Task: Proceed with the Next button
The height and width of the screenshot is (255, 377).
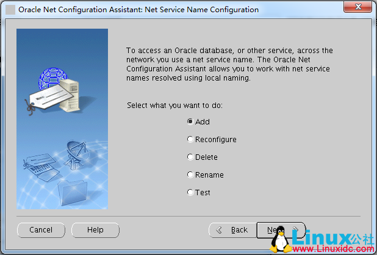Action: [x=272, y=230]
